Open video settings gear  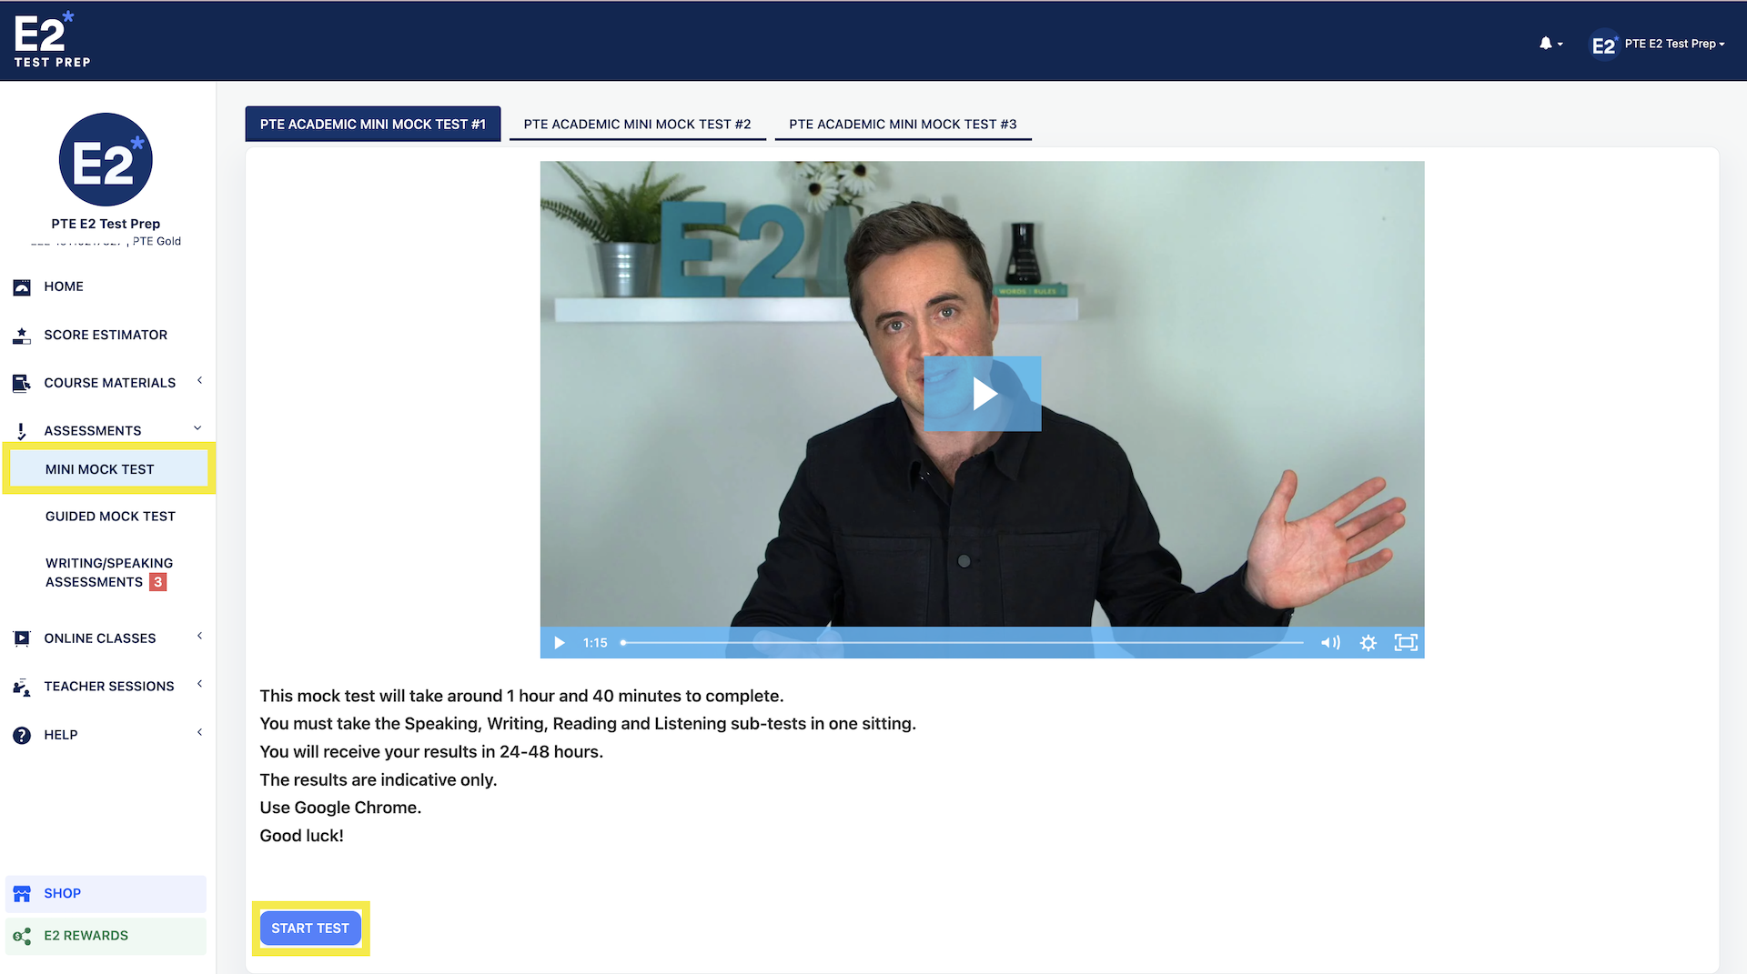1368,643
